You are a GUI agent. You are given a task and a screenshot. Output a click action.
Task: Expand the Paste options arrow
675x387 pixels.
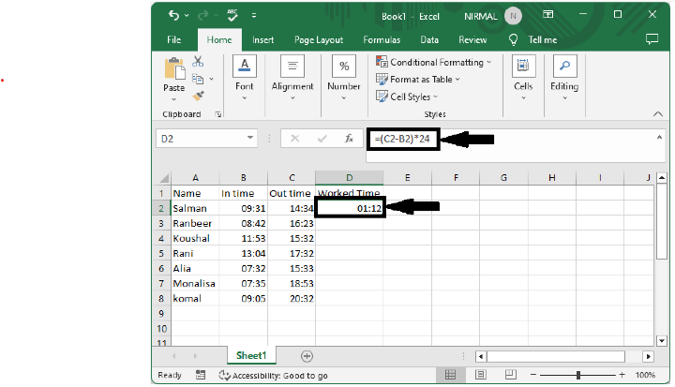tap(174, 99)
